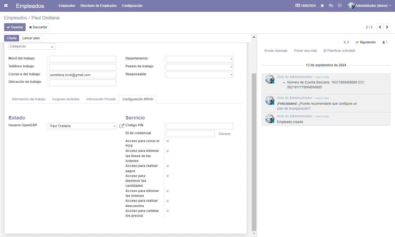
Task: Go to previous employee record arrow
Action: (380, 27)
